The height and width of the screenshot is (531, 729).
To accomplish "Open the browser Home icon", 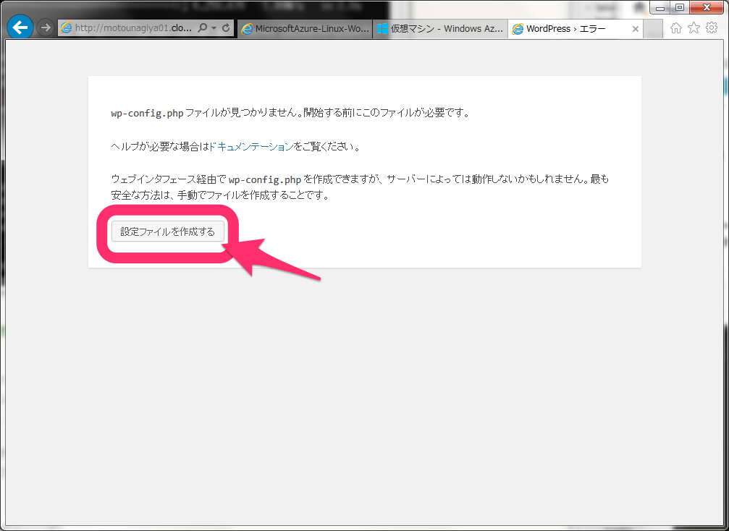I will (676, 28).
